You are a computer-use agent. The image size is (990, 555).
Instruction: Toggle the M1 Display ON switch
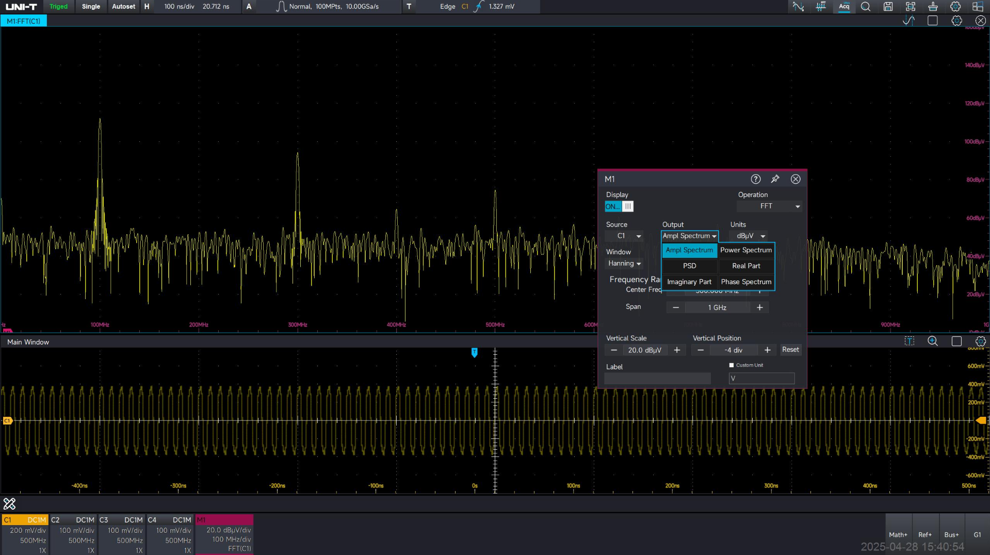pos(619,206)
